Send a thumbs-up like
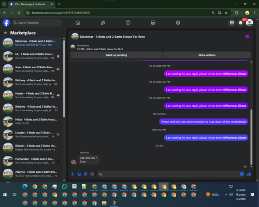This screenshot has height=207, width=259. [249, 174]
